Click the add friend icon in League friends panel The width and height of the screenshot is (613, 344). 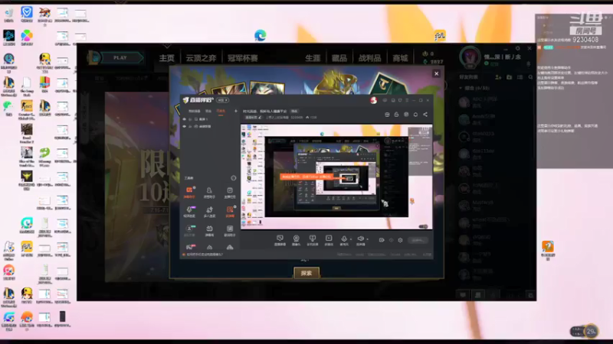[x=498, y=77]
